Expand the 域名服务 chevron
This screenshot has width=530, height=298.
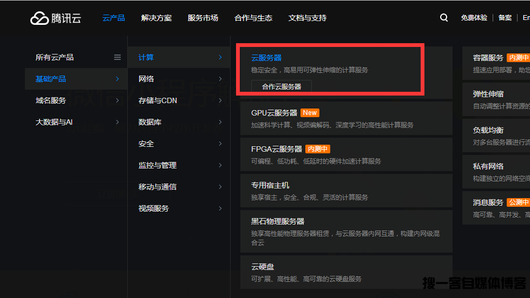[x=117, y=100]
